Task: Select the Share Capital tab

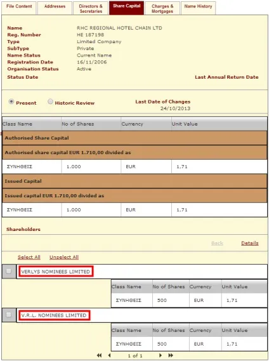Action: point(126,8)
